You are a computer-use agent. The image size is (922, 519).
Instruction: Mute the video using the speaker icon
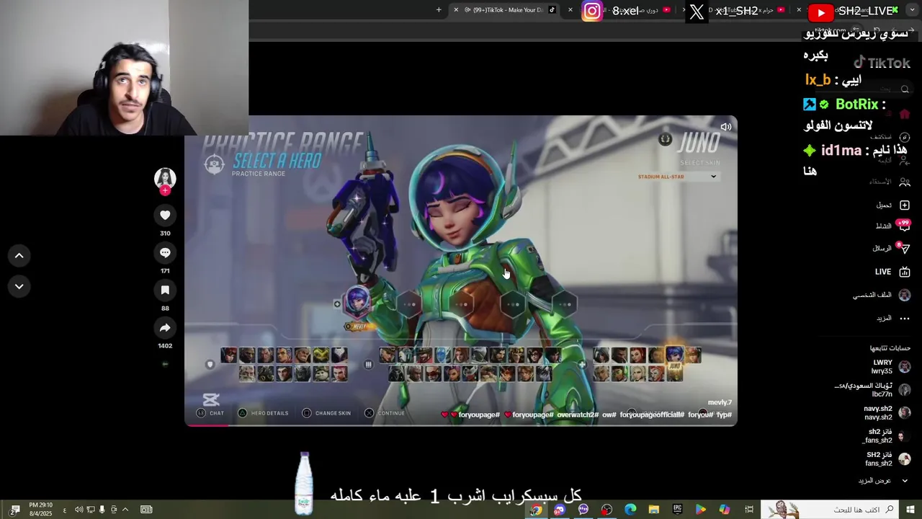725,127
